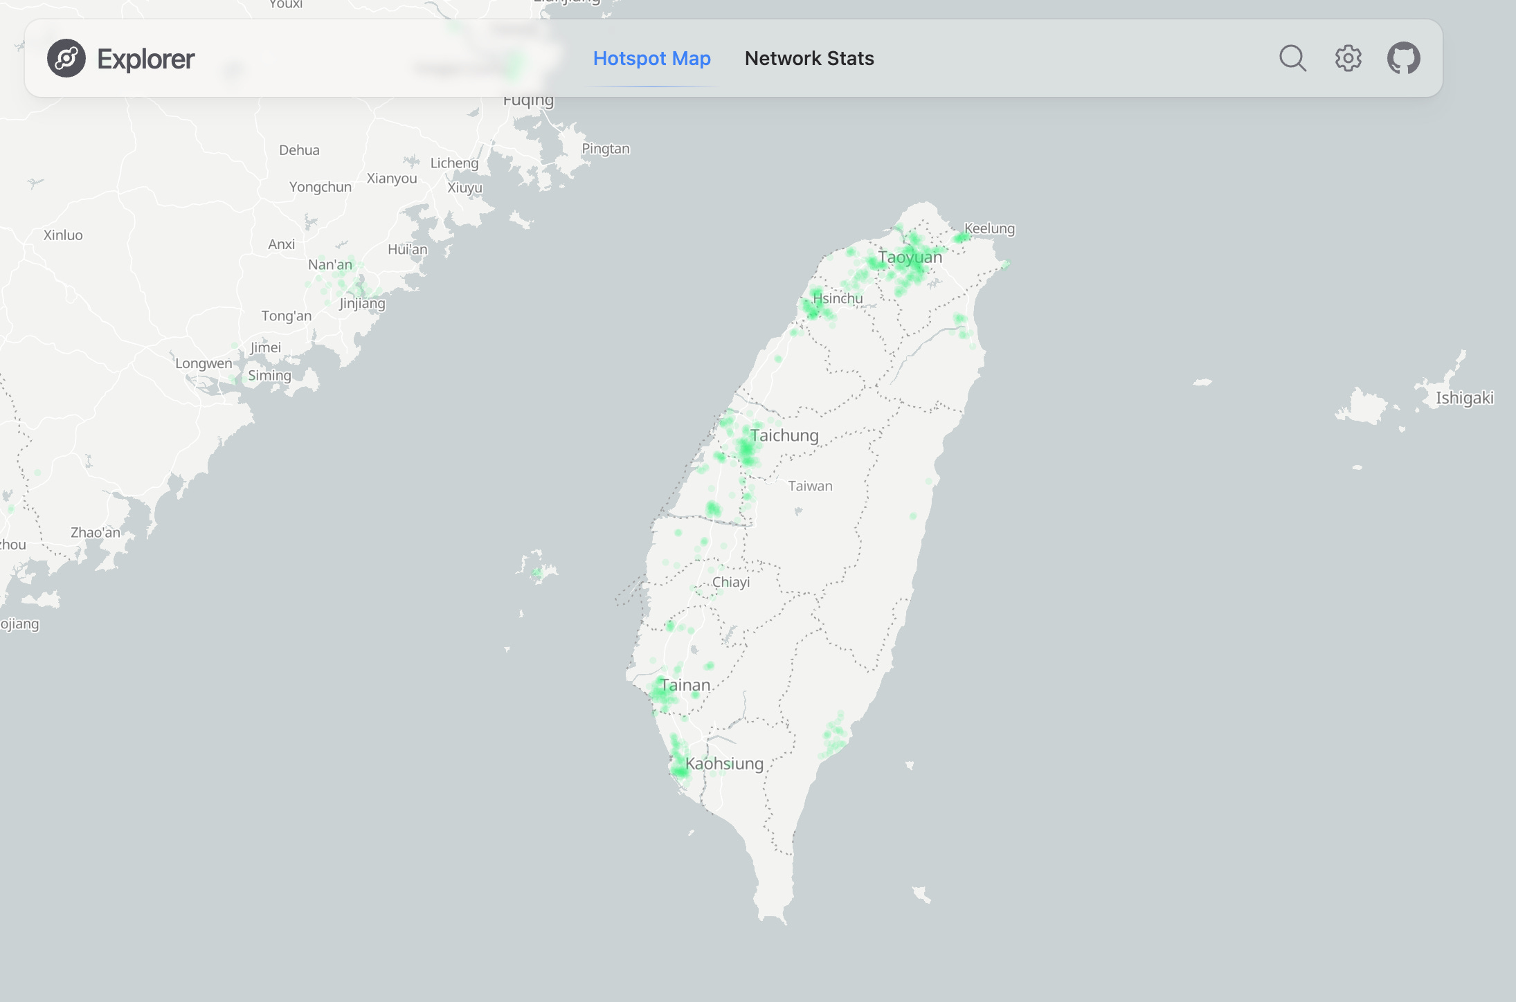Image resolution: width=1516 pixels, height=1002 pixels.
Task: Click the Zhao'an label
Action: click(x=95, y=532)
